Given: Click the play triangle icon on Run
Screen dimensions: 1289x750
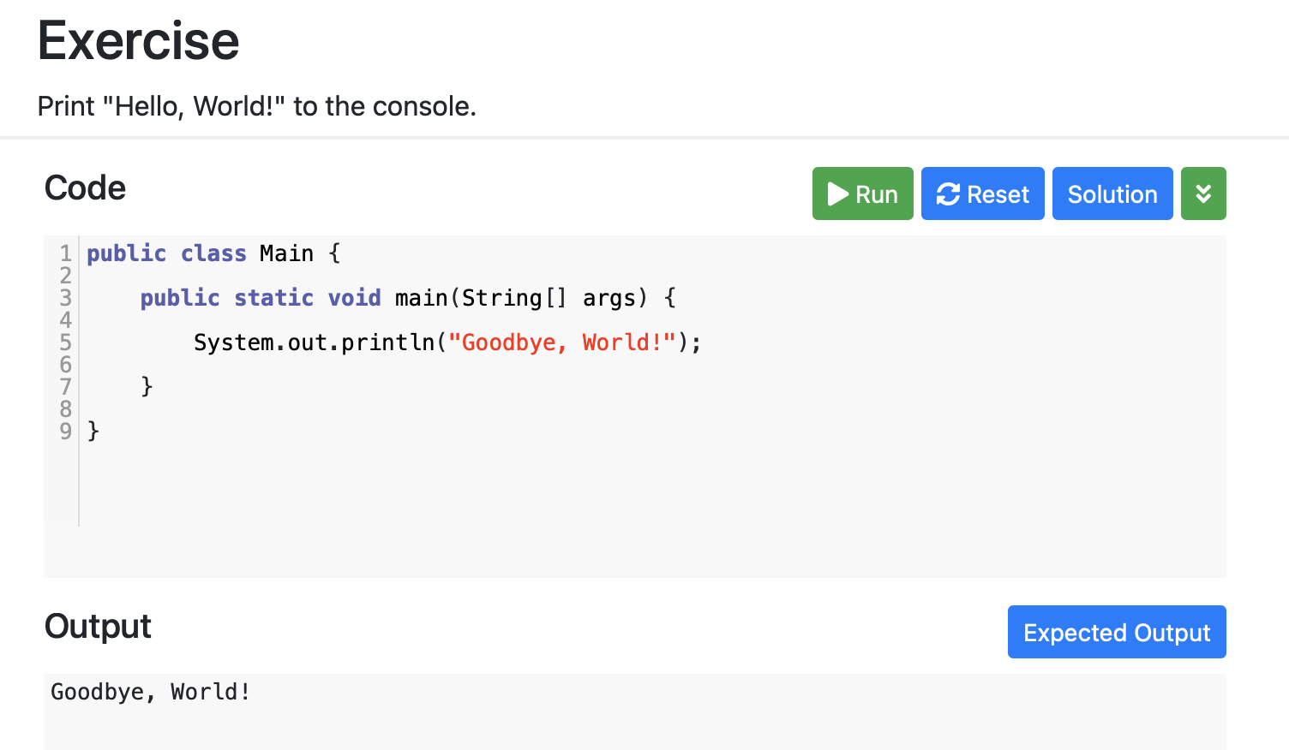Looking at the screenshot, I should pos(837,194).
